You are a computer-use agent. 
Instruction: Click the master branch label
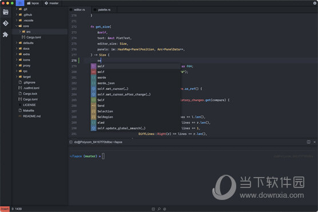[x=54, y=3]
